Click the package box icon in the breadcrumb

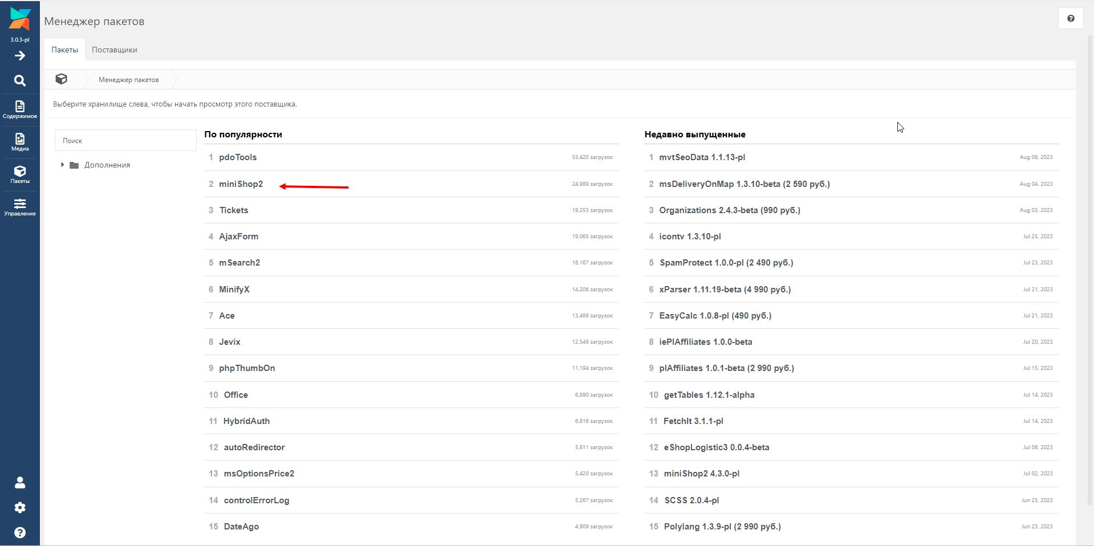pos(62,79)
